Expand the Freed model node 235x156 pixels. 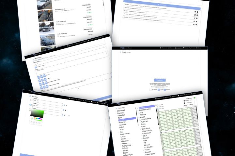click(x=144, y=150)
